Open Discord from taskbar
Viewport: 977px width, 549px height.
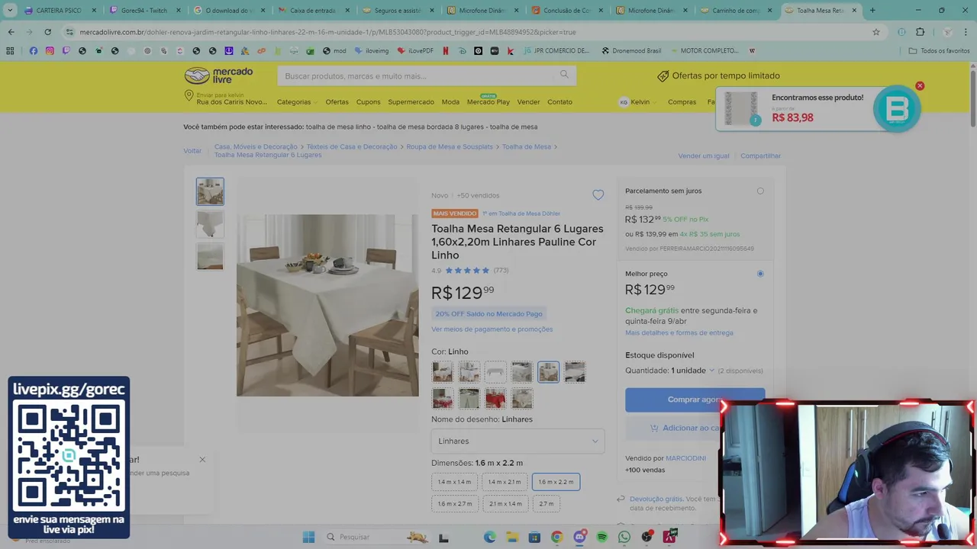point(579,537)
